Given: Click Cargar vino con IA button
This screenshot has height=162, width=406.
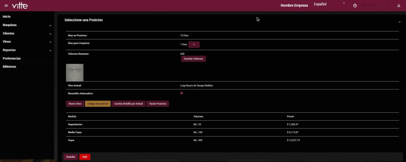Looking at the screenshot, I should 98,104.
